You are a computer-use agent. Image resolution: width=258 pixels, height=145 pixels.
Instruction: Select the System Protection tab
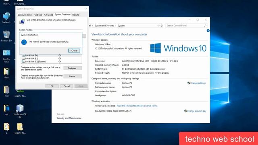pos(63,14)
